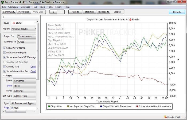The image size is (187, 120).
Task: Open the Help menu
Action: pyautogui.click(x=67, y=7)
